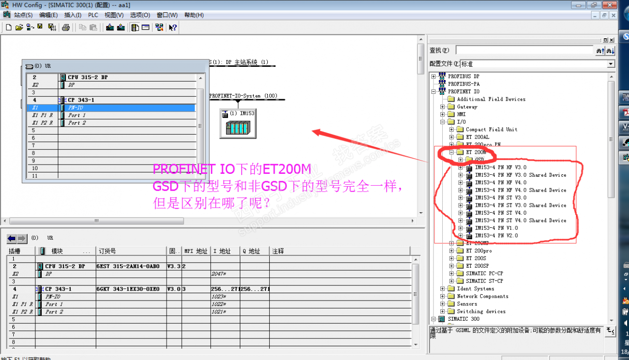
Task: Click the Configure Network icon
Action: click(x=159, y=28)
